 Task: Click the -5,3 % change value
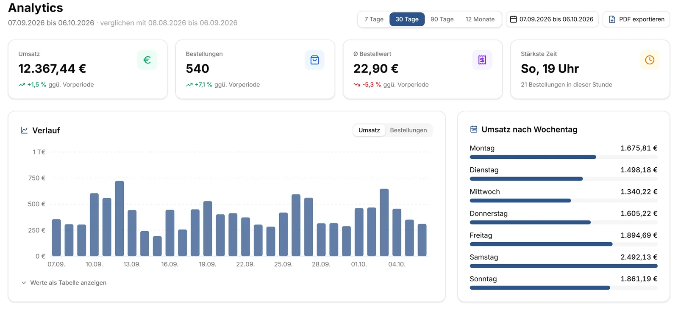[372, 85]
